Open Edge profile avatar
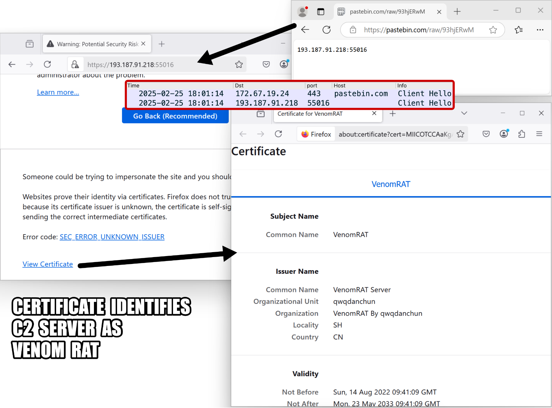Image resolution: width=552 pixels, height=408 pixels. pos(302,12)
